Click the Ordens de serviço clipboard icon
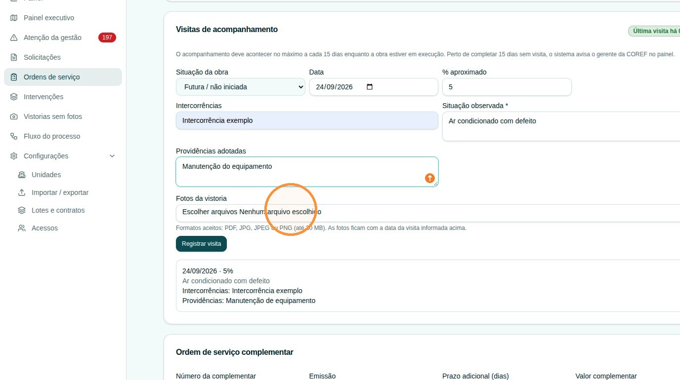This screenshot has height=380, width=680. click(14, 77)
